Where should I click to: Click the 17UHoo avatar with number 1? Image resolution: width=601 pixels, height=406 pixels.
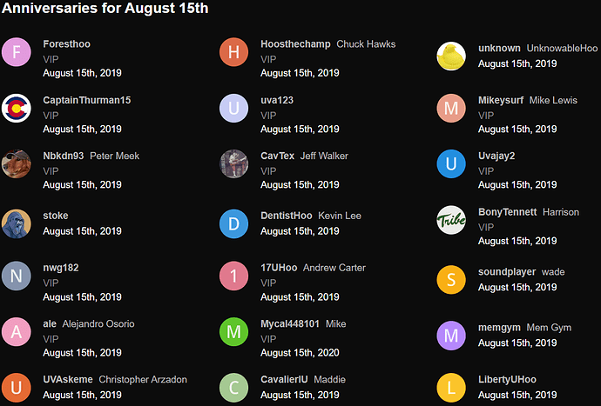coord(233,276)
